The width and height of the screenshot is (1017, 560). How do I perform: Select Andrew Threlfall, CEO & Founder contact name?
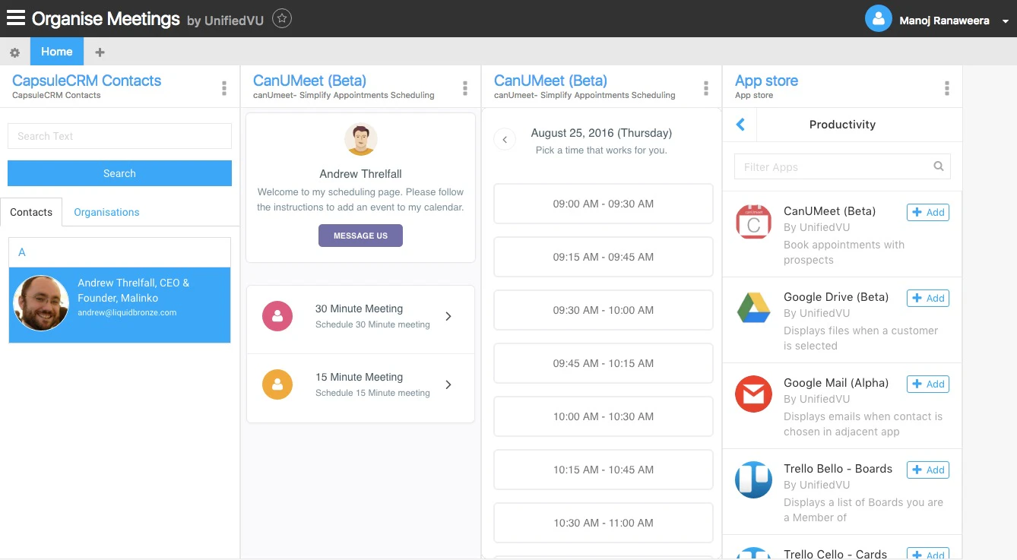pos(134,290)
